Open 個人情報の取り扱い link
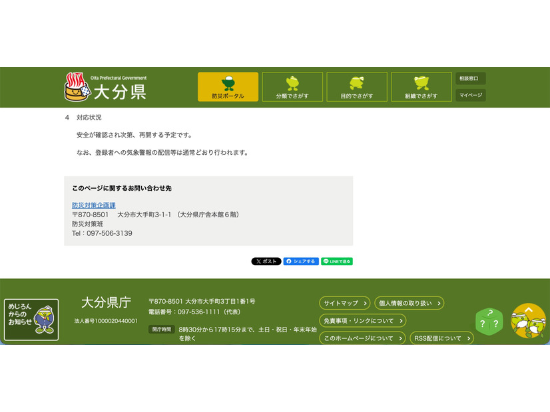Viewport: 550px width, 412px height. coord(410,303)
